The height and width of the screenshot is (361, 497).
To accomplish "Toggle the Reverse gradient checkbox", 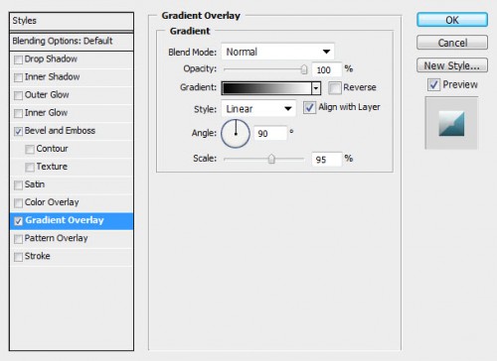I will click(334, 88).
